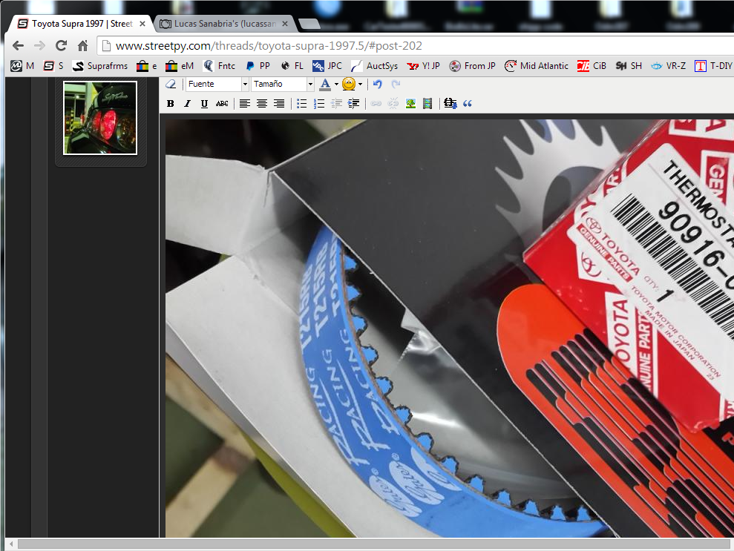Open the VR-Z bookmark
734x551 pixels.
(669, 66)
